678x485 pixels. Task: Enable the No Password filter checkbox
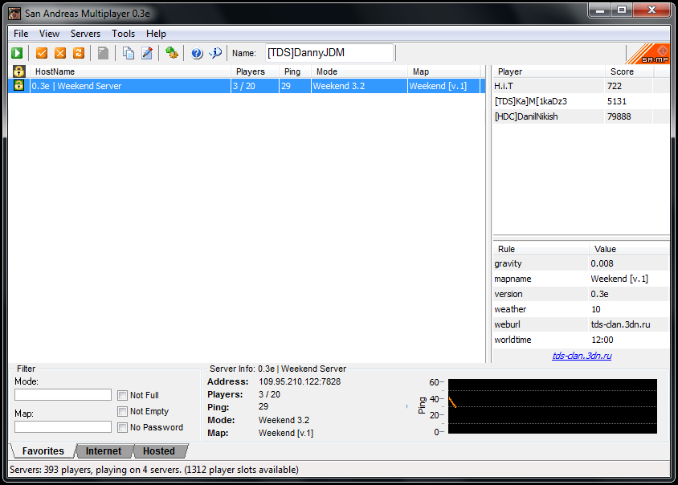point(122,427)
